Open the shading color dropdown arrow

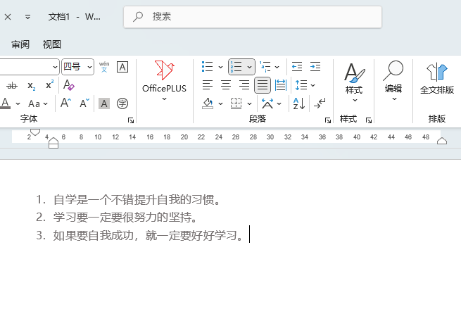click(220, 103)
